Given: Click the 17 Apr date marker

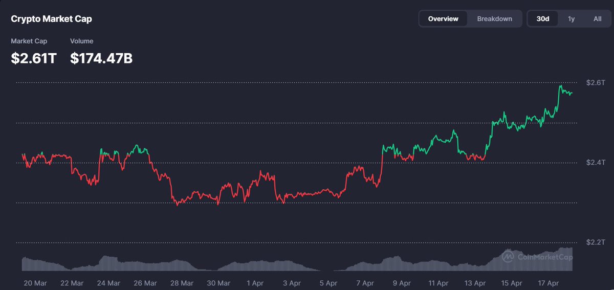Looking at the screenshot, I should [x=547, y=283].
